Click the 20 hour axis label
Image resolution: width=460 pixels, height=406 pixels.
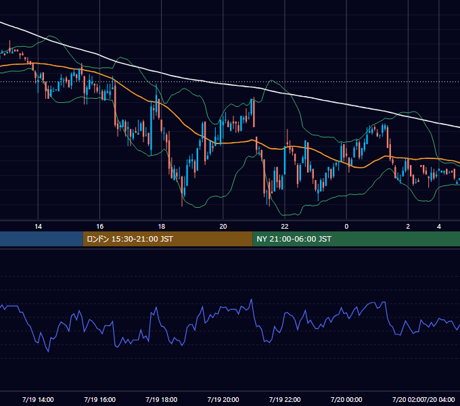point(223,227)
